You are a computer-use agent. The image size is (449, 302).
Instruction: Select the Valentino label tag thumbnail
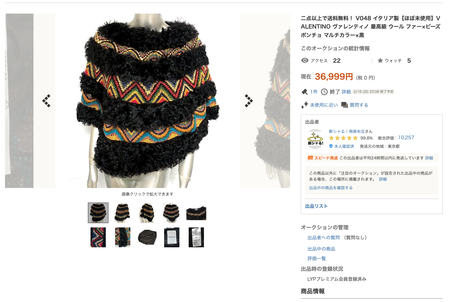pyautogui.click(x=172, y=237)
